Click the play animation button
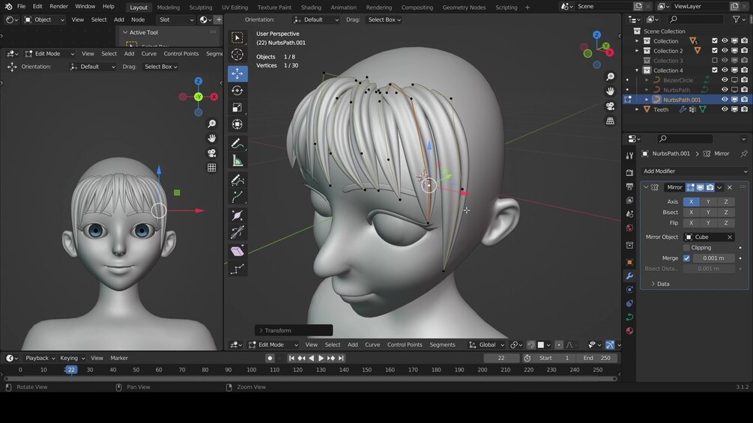753x423 pixels. pos(321,359)
